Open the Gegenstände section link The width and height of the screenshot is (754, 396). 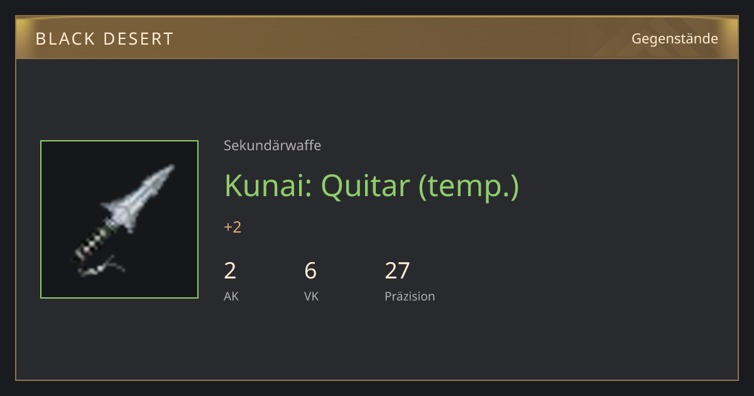[675, 39]
